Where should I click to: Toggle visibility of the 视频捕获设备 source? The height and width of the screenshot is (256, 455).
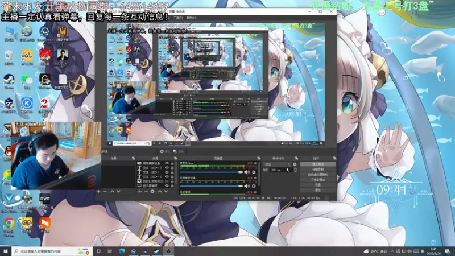coord(167,163)
